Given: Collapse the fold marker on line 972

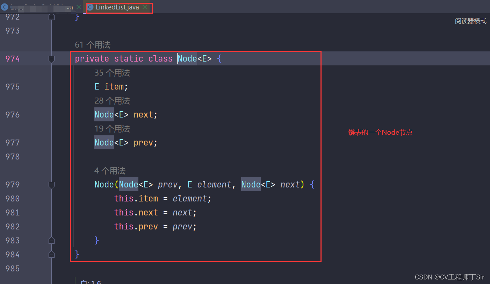Looking at the screenshot, I should pyautogui.click(x=51, y=16).
